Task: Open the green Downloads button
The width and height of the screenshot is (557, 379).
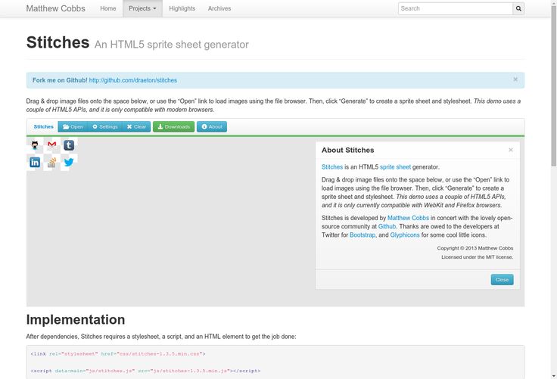Action: point(174,127)
